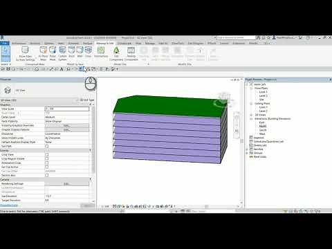The width and height of the screenshot is (332, 249).
Task: Enable the Annotation Crop checkbox
Action: pos(47,163)
